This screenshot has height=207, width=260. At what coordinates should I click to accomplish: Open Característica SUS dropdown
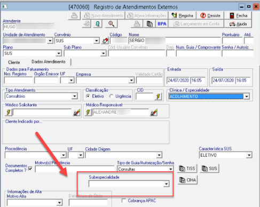point(249,155)
